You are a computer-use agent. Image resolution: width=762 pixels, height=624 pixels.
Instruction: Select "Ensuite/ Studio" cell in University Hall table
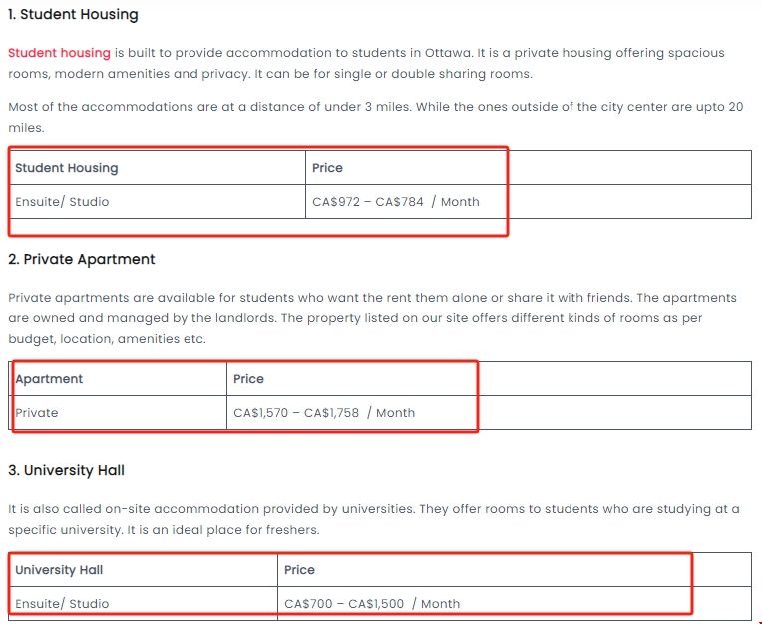coord(62,603)
